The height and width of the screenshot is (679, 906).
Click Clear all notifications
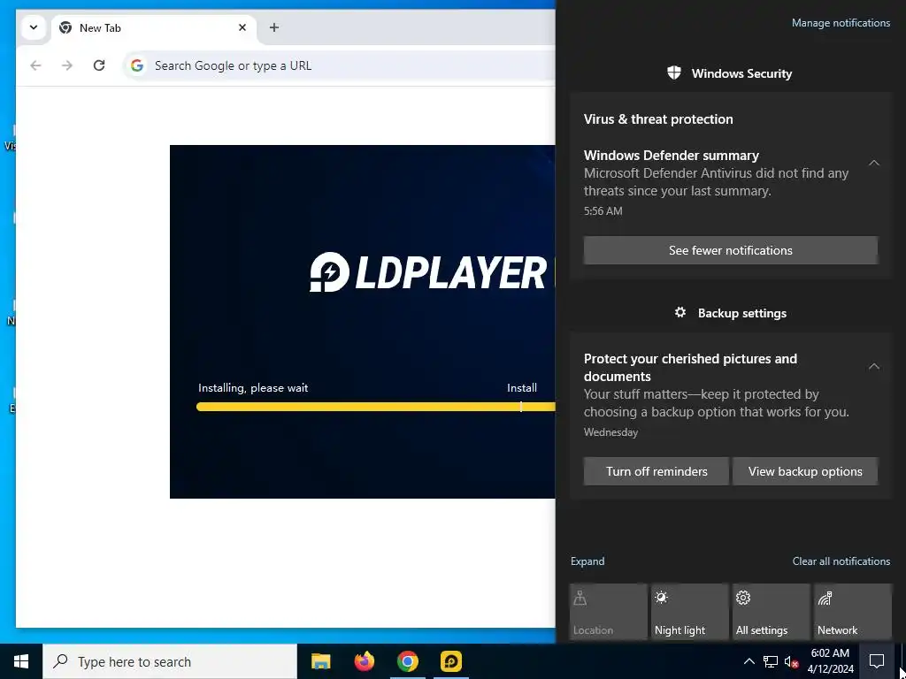tap(841, 561)
